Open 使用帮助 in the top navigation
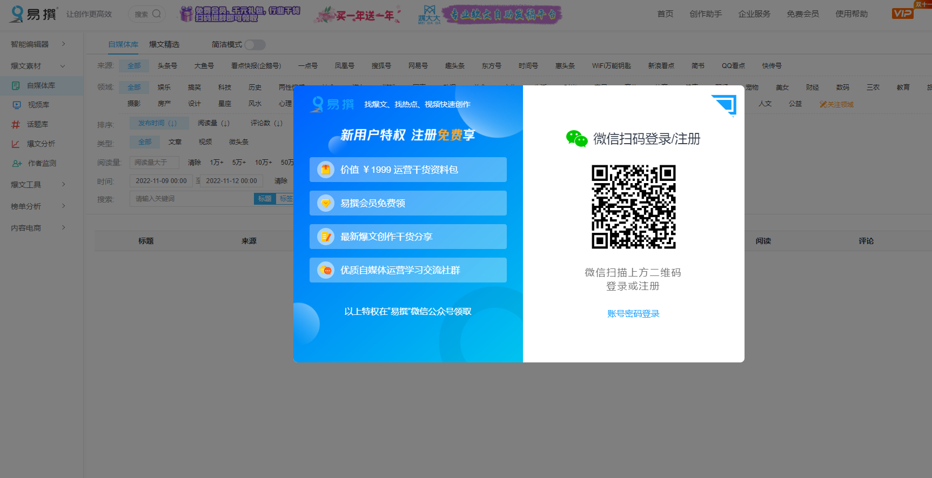The width and height of the screenshot is (932, 478). 851,14
